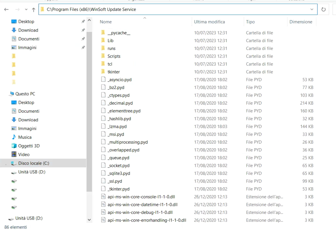
Task: Sort files by Nome column
Action: coord(106,22)
